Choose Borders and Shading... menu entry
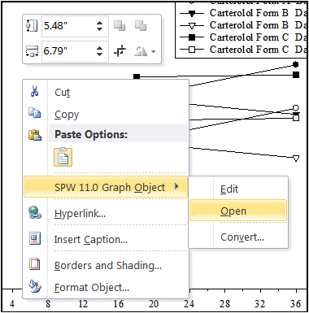The image size is (309, 313). 106,265
